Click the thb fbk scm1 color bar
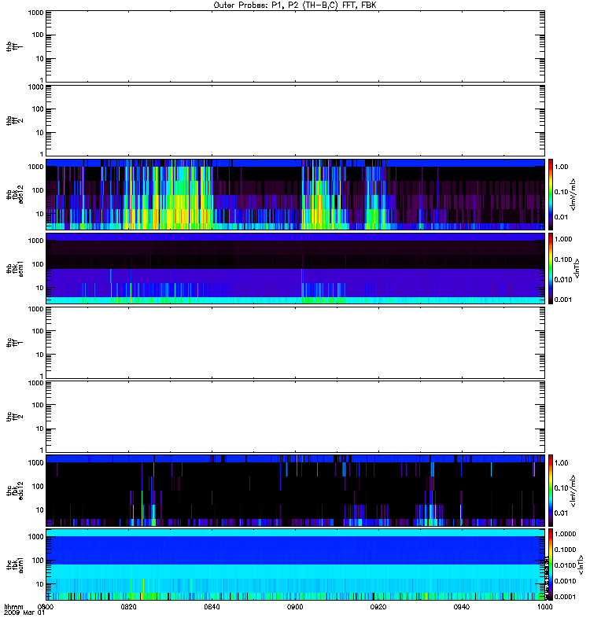This screenshot has width=590, height=629. click(x=551, y=268)
